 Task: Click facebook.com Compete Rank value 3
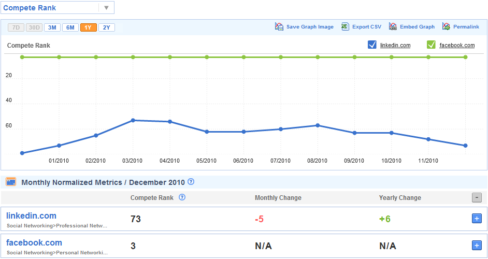[133, 246]
